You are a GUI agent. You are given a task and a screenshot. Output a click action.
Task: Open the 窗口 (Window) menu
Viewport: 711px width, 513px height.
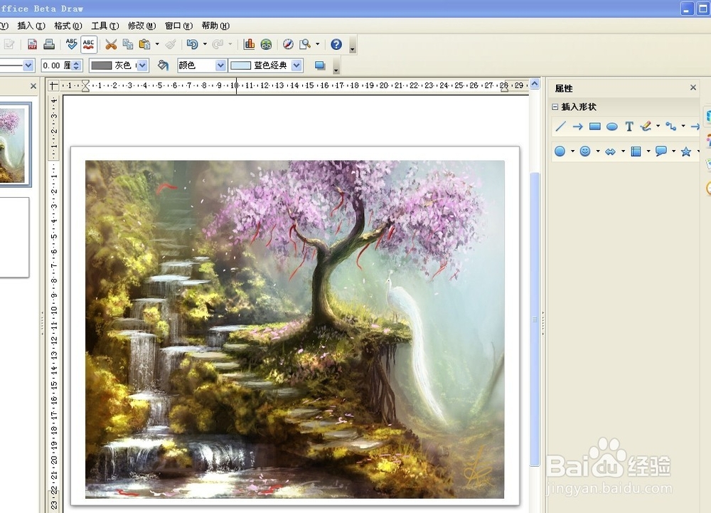click(x=178, y=26)
